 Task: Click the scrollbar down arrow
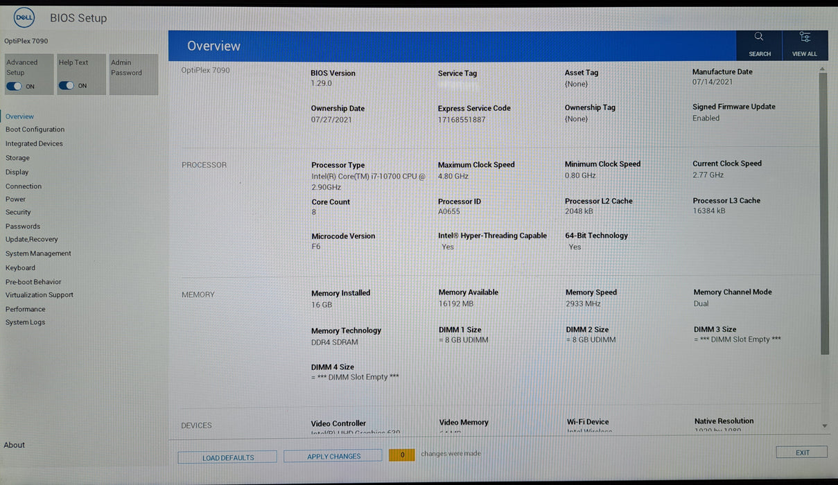click(x=824, y=425)
